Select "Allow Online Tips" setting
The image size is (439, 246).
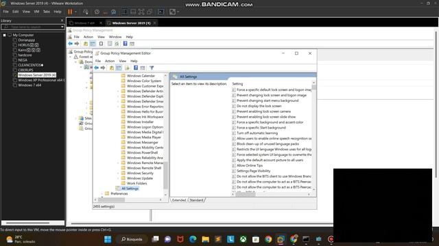(x=250, y=165)
